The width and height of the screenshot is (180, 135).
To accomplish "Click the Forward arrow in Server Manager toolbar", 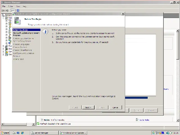I will click(7, 11).
